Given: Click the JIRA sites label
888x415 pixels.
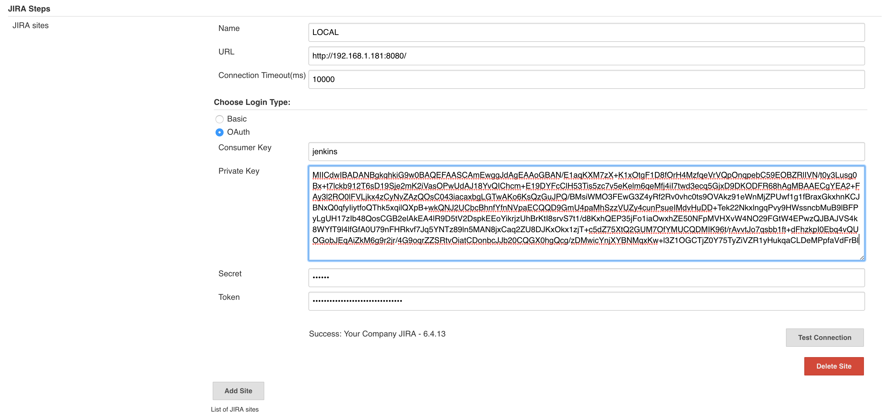Looking at the screenshot, I should click(x=30, y=26).
